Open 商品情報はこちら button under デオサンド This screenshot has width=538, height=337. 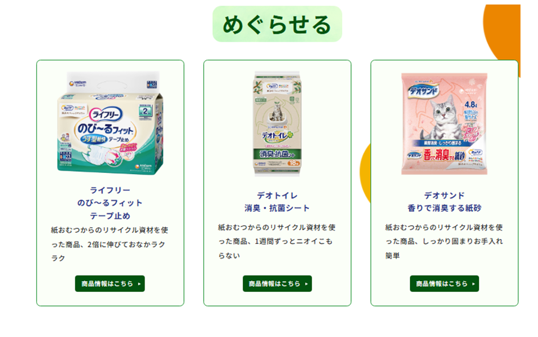point(444,283)
